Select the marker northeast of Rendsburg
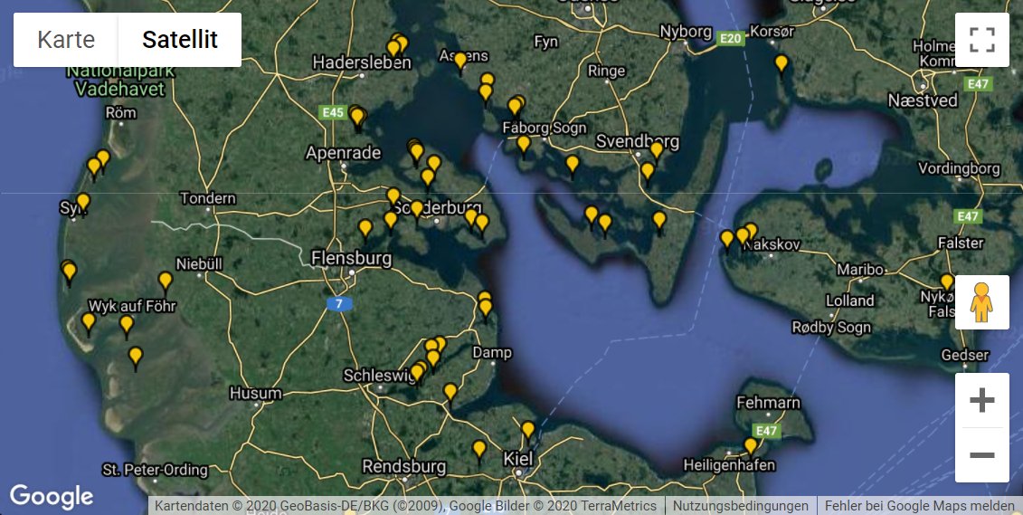This screenshot has height=515, width=1023. (479, 449)
